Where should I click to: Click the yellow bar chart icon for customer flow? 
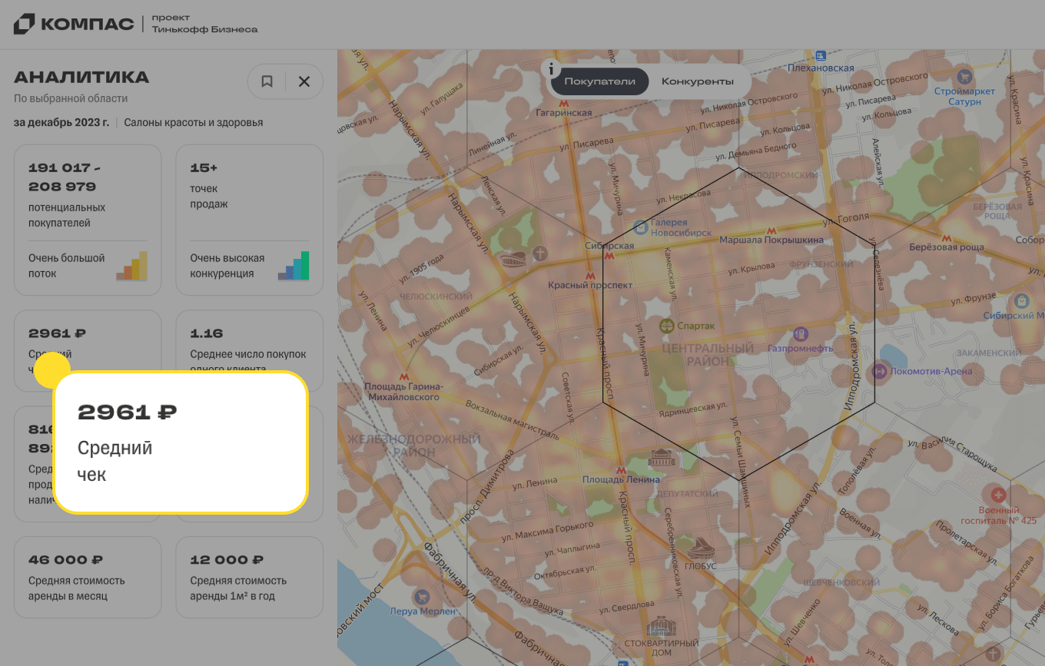[x=132, y=266]
